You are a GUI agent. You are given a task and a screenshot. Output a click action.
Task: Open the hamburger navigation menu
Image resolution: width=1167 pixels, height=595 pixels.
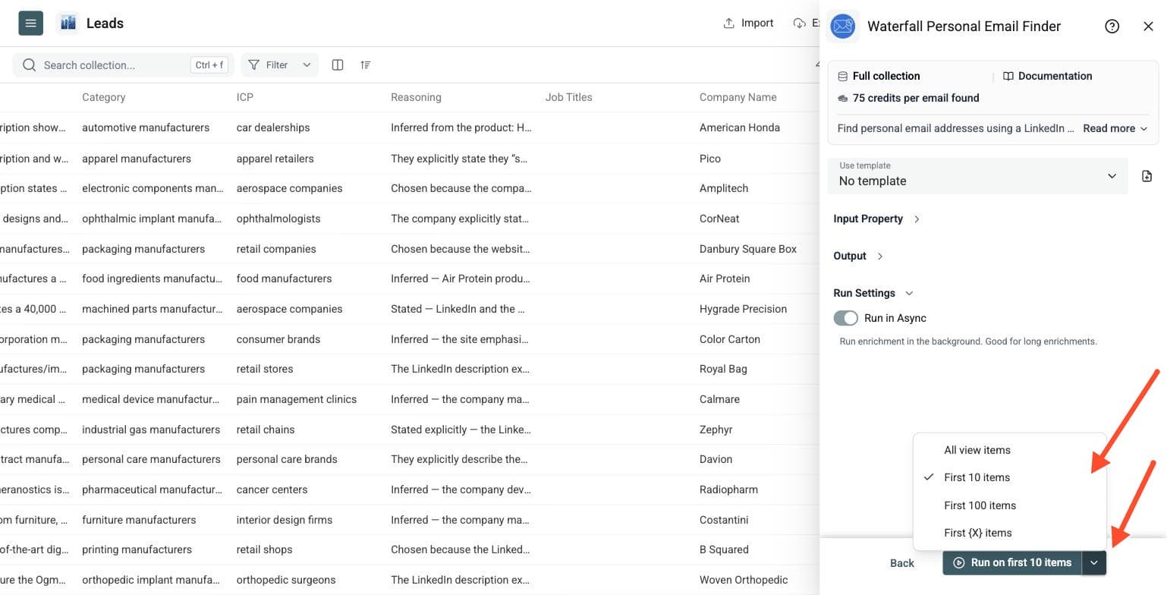[x=30, y=24]
